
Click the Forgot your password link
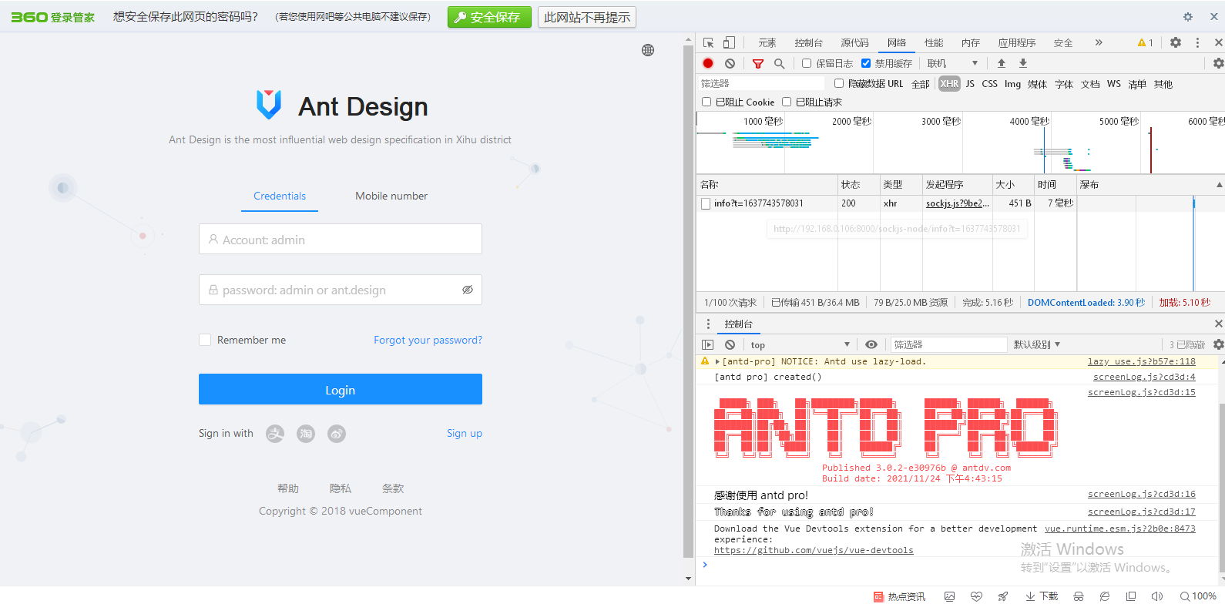click(x=428, y=340)
